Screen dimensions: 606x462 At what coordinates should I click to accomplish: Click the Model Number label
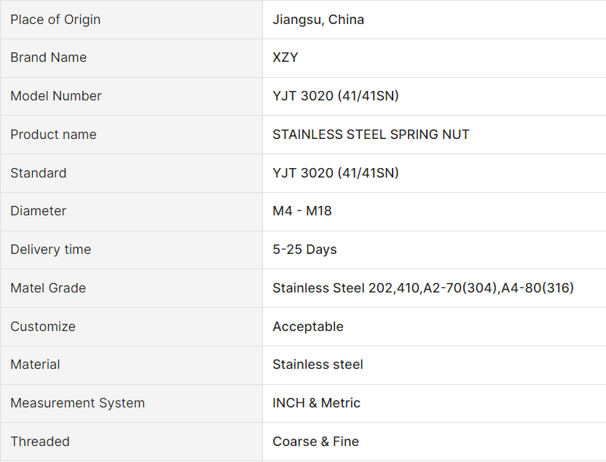tap(56, 96)
